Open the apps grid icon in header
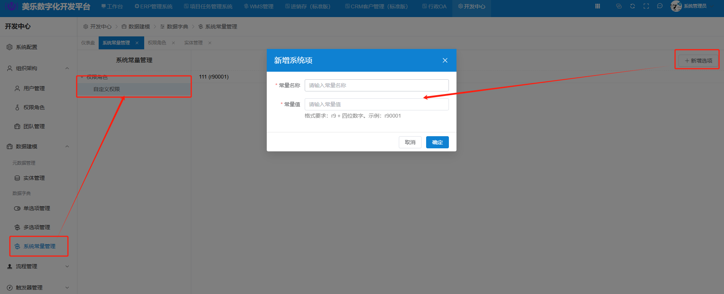The width and height of the screenshot is (724, 294). (x=598, y=6)
